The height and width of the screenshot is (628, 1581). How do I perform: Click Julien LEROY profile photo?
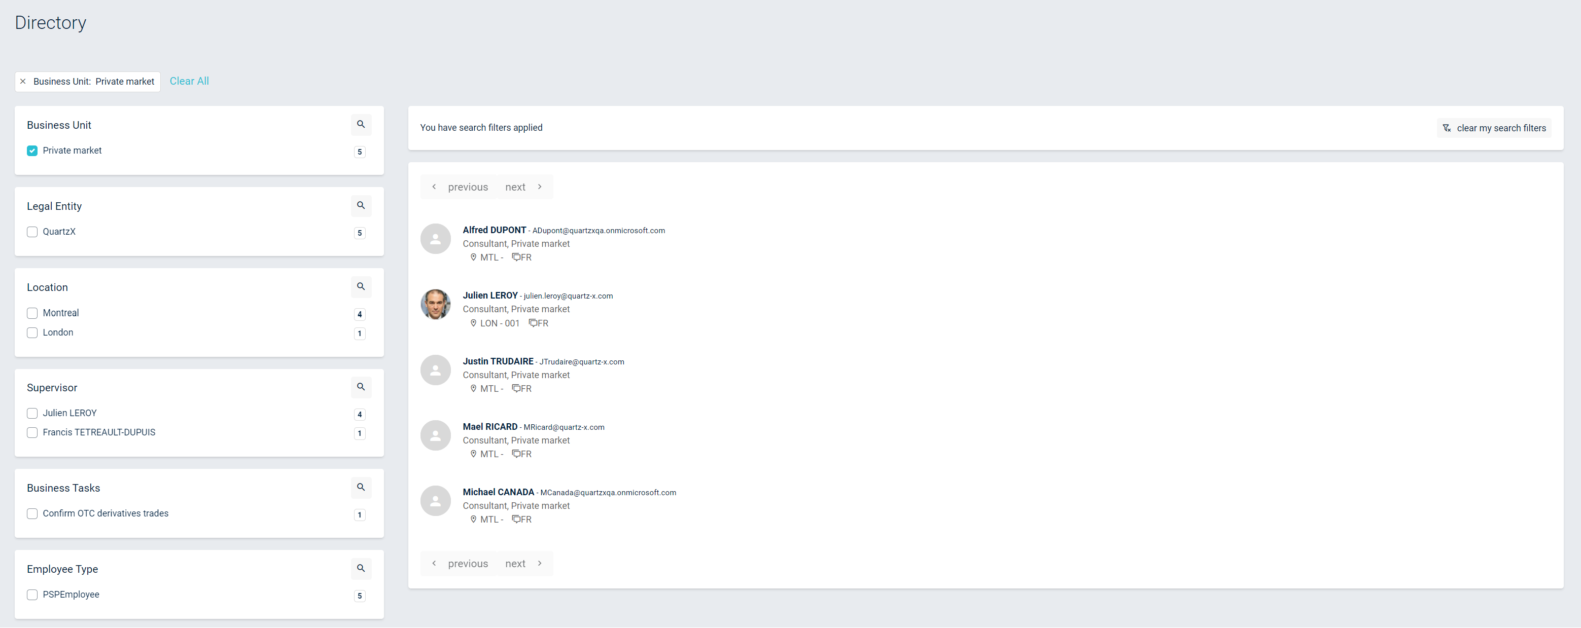pyautogui.click(x=435, y=304)
